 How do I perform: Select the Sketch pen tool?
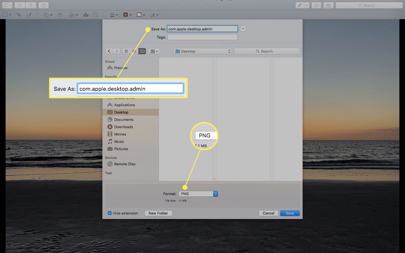28,15
